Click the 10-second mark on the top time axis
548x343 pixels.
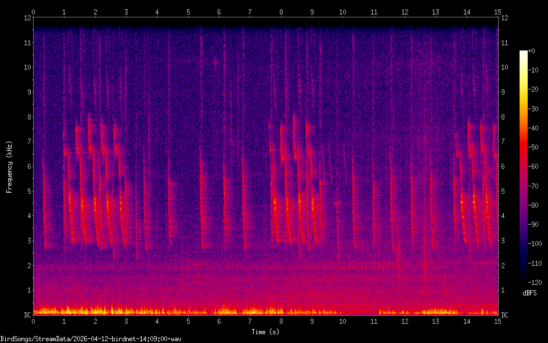[x=342, y=12]
